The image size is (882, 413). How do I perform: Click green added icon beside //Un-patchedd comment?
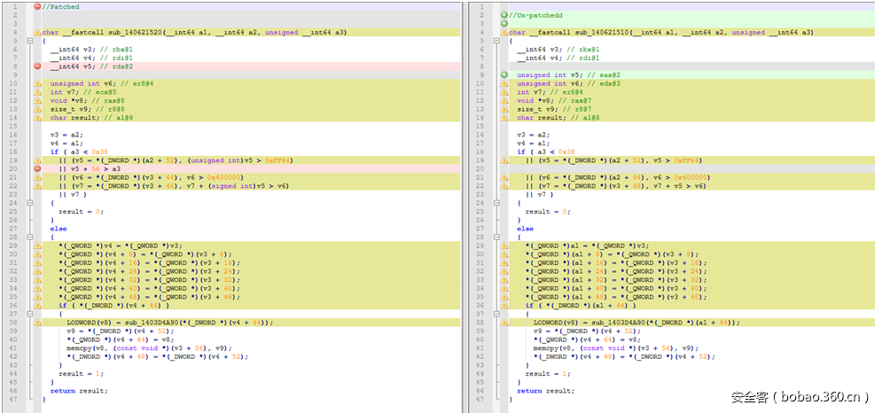pos(504,16)
